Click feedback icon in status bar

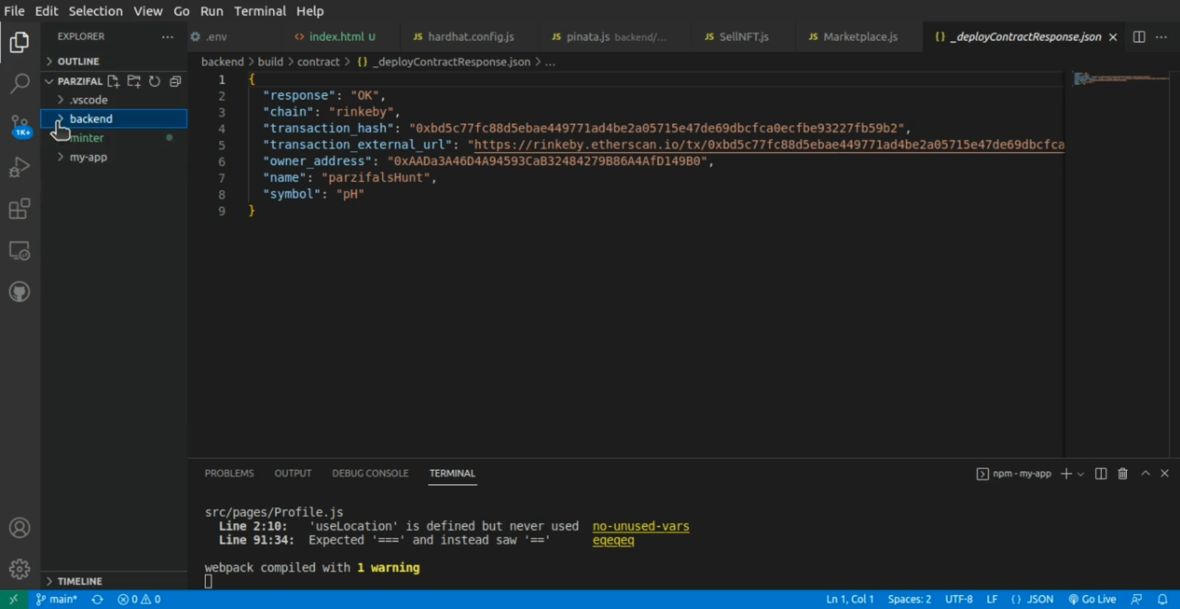(1136, 599)
